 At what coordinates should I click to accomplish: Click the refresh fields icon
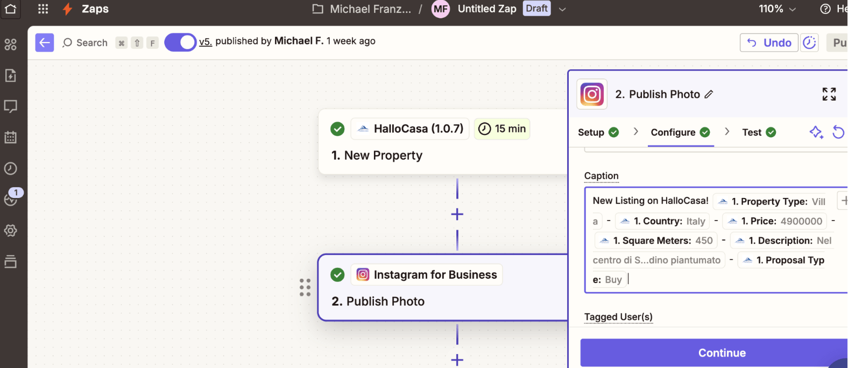tap(838, 132)
